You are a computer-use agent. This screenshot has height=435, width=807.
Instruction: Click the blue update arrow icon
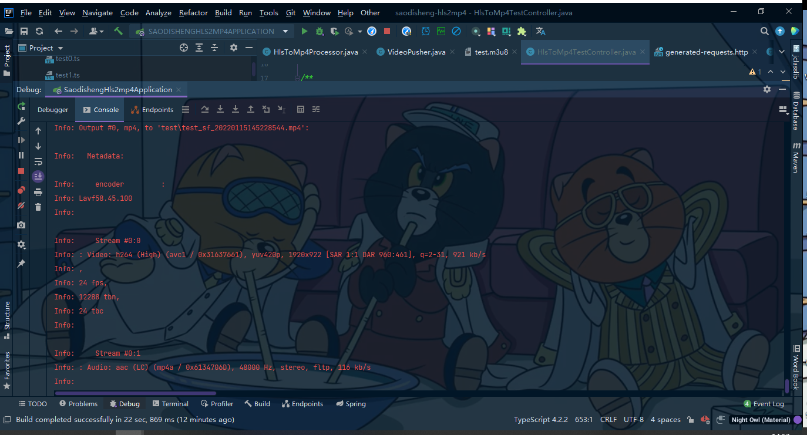tap(780, 31)
